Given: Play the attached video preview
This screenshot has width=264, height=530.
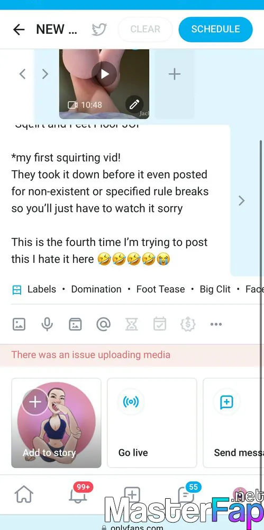Looking at the screenshot, I should point(104,74).
